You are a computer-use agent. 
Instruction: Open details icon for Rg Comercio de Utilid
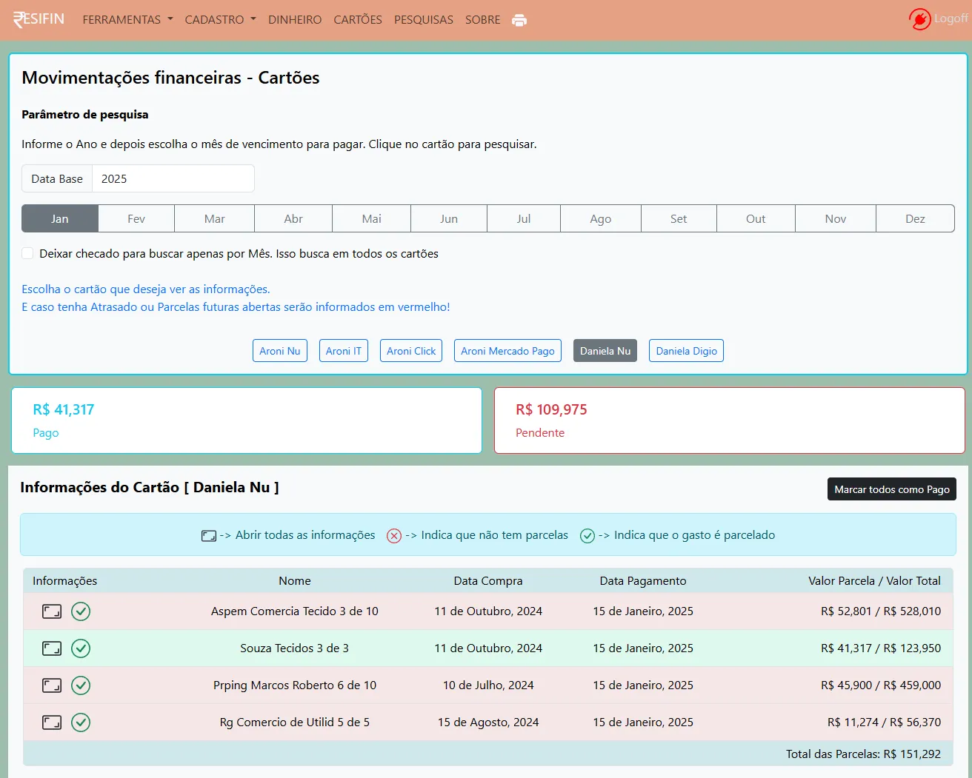(52, 722)
